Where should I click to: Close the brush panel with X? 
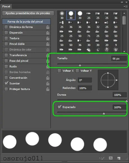point(126,2)
